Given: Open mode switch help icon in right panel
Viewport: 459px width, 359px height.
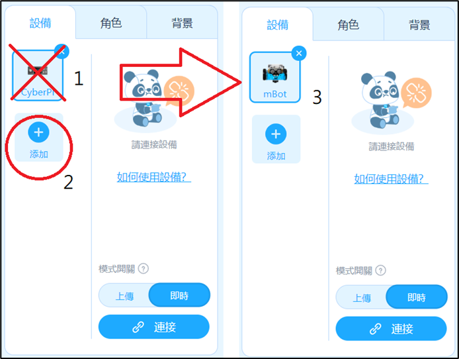Looking at the screenshot, I should [x=380, y=270].
